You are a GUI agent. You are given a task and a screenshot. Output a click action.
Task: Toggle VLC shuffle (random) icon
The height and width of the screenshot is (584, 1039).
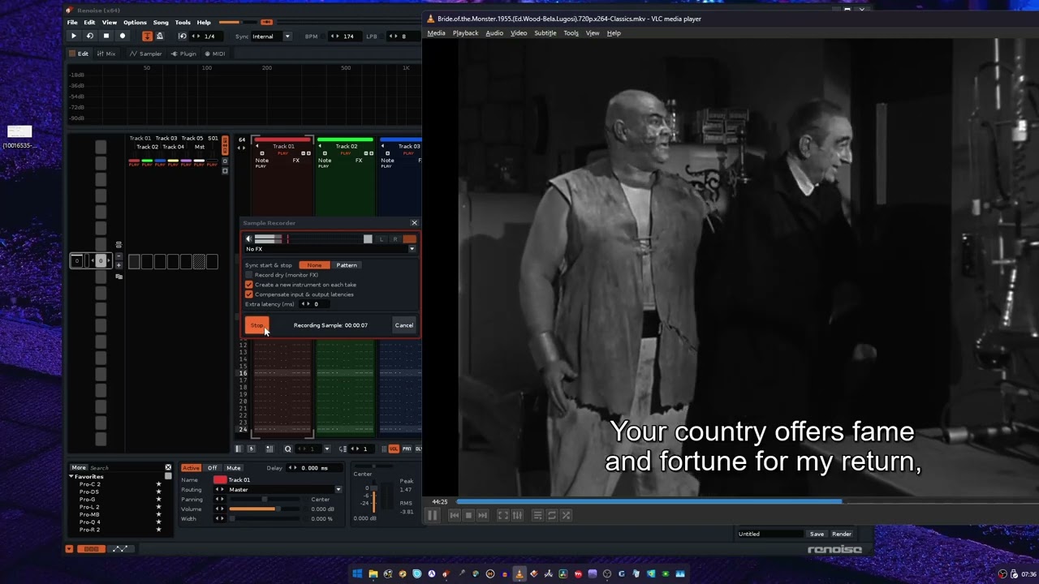566,515
